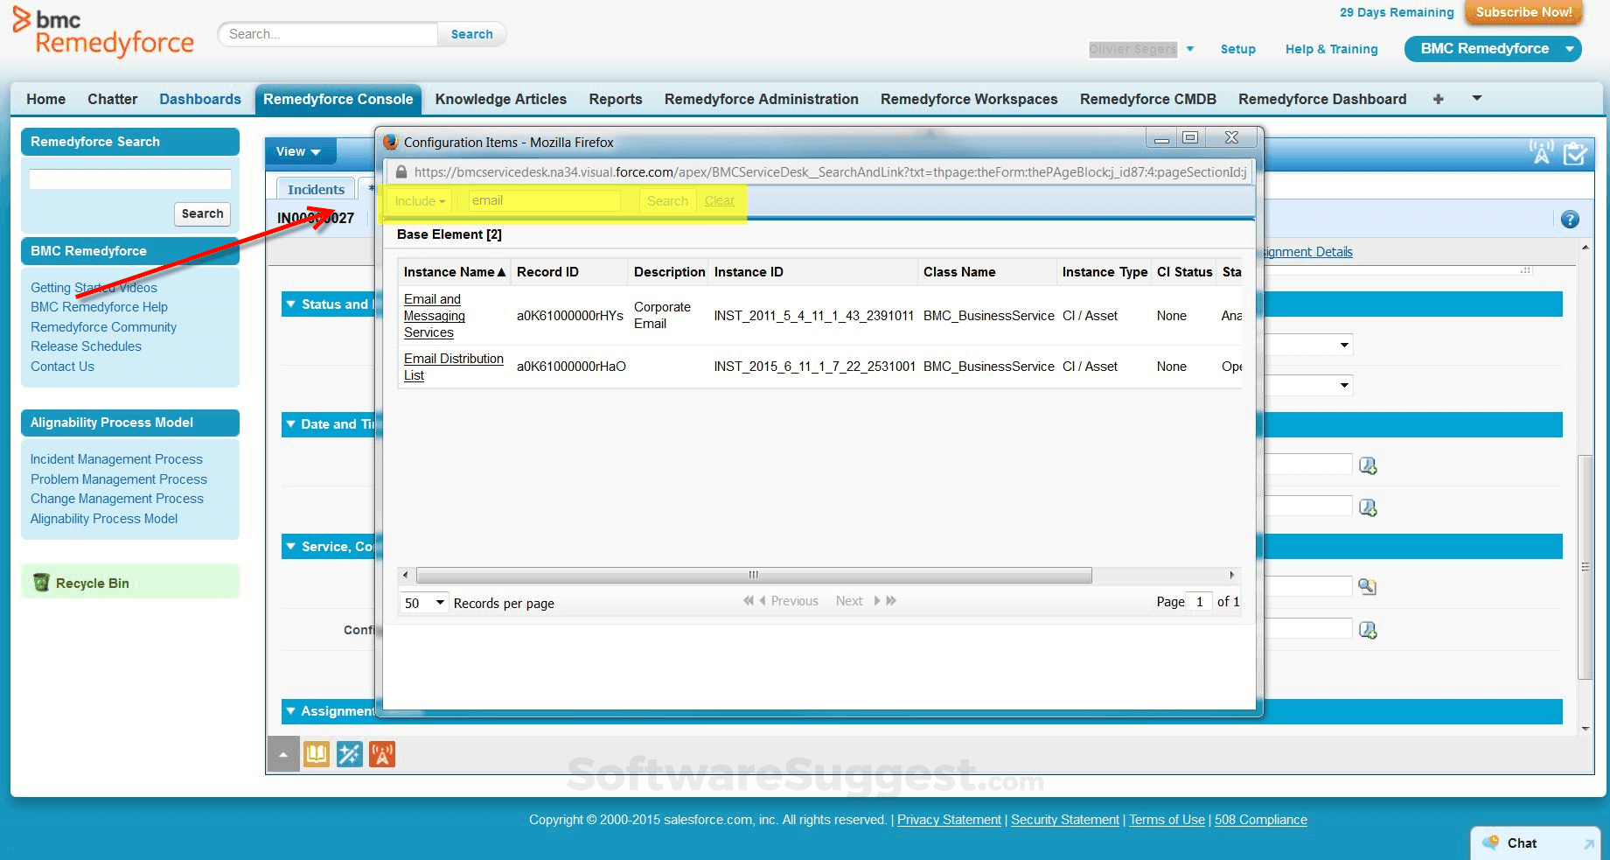Click the gray up-arrow toolbar toggle

[282, 754]
